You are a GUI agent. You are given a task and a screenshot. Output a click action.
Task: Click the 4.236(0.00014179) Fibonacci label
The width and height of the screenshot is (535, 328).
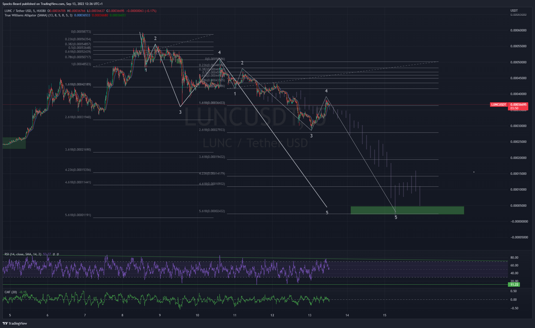(x=212, y=173)
